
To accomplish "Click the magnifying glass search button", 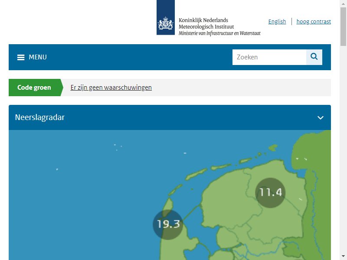I will [314, 57].
